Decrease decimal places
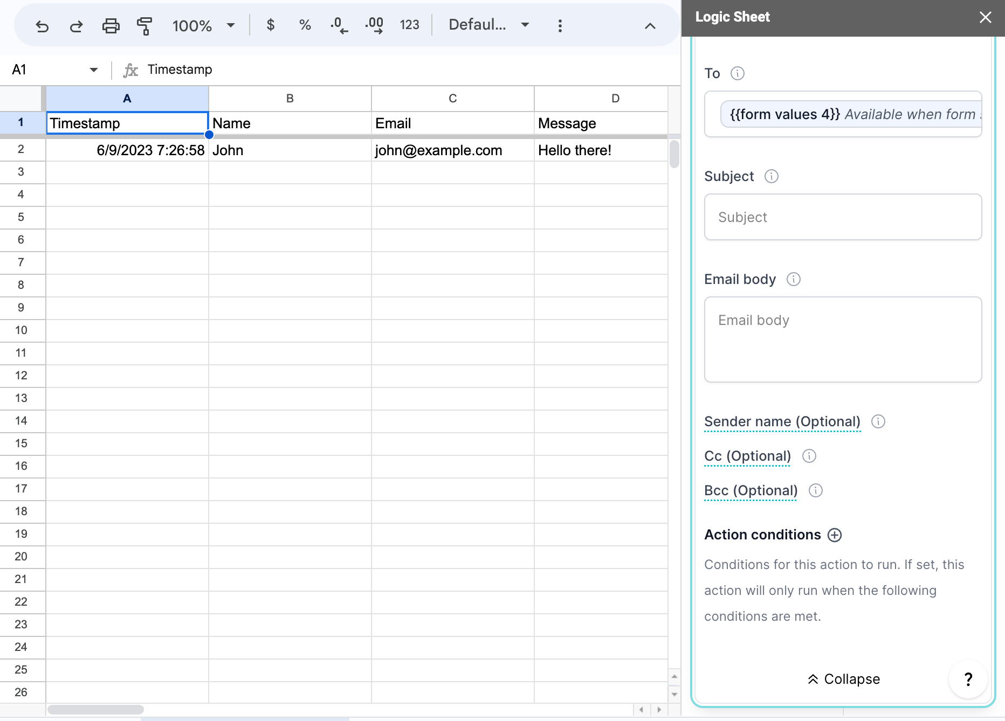This screenshot has width=1005, height=721. pyautogui.click(x=339, y=25)
